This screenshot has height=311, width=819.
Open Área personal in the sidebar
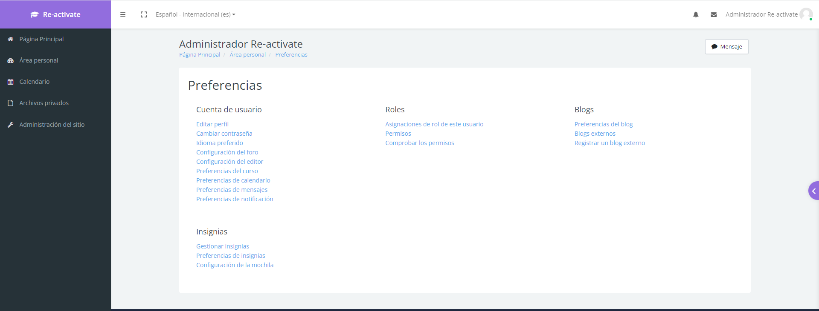click(39, 60)
